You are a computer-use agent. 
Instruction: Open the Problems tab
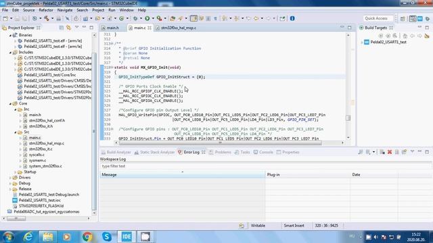[x=220, y=152]
